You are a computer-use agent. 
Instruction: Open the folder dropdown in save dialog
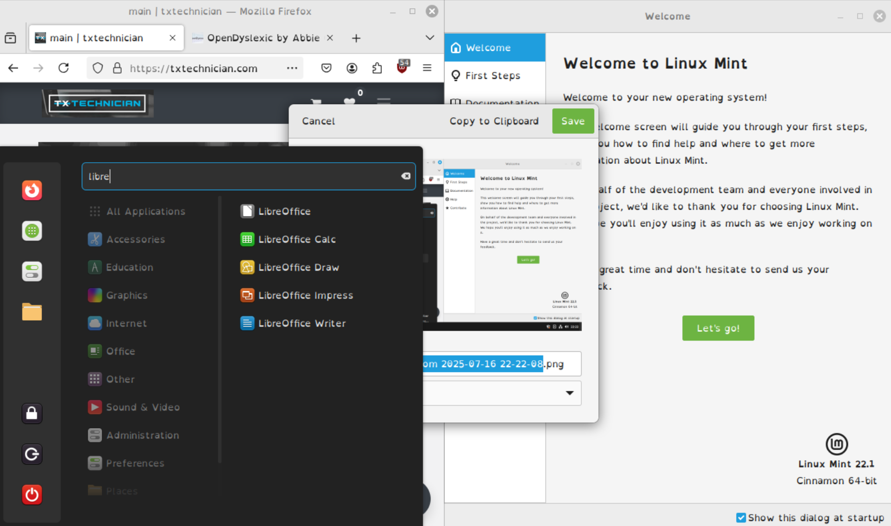point(570,393)
